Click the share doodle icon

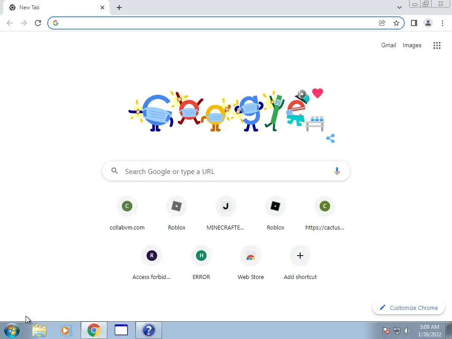330,138
